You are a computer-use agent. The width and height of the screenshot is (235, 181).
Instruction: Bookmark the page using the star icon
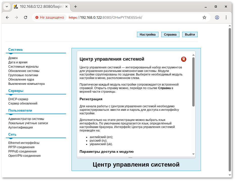pos(204,17)
